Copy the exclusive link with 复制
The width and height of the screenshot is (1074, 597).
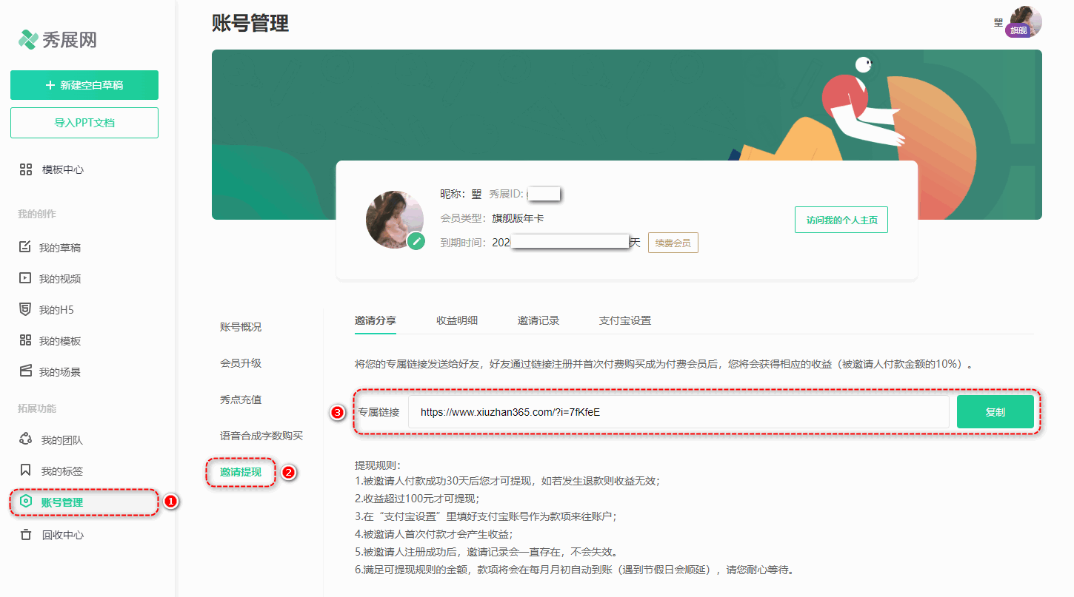click(995, 412)
